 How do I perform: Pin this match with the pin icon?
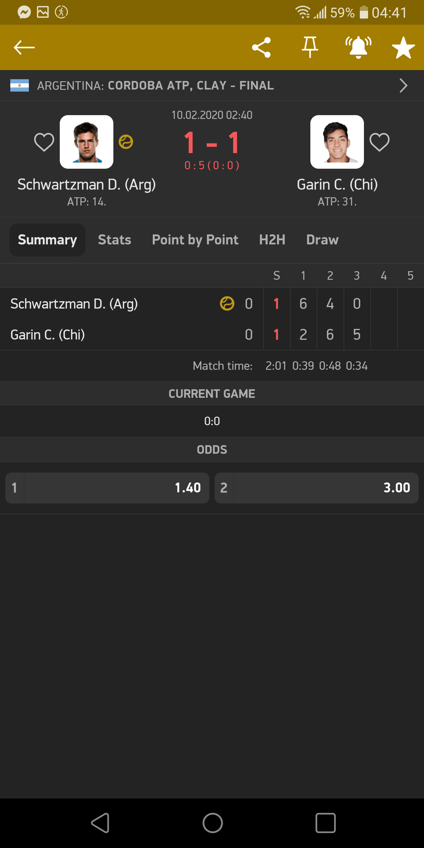[310, 47]
